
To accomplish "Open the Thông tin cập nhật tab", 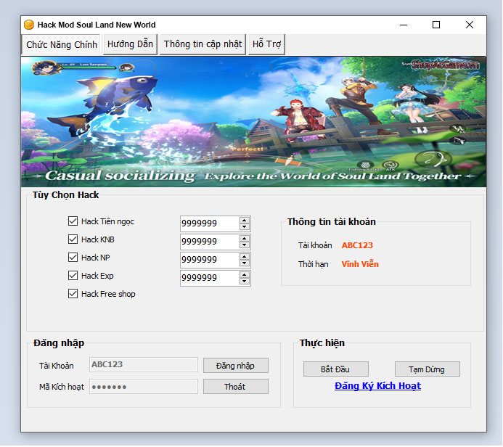I will [203, 44].
